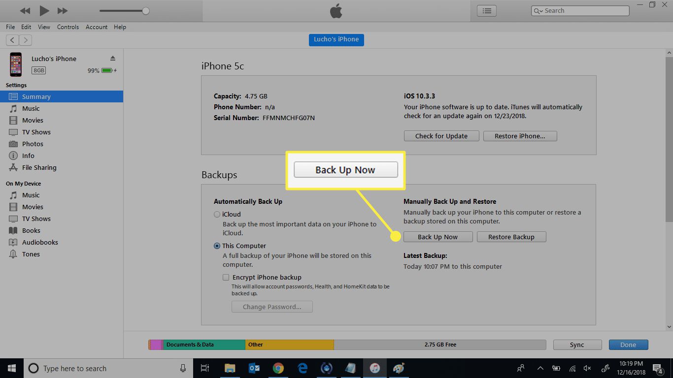This screenshot has height=378, width=673.
Task: Click Check for Update button
Action: click(441, 136)
